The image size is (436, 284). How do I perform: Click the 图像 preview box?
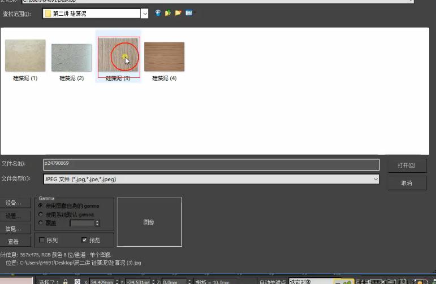(x=149, y=222)
